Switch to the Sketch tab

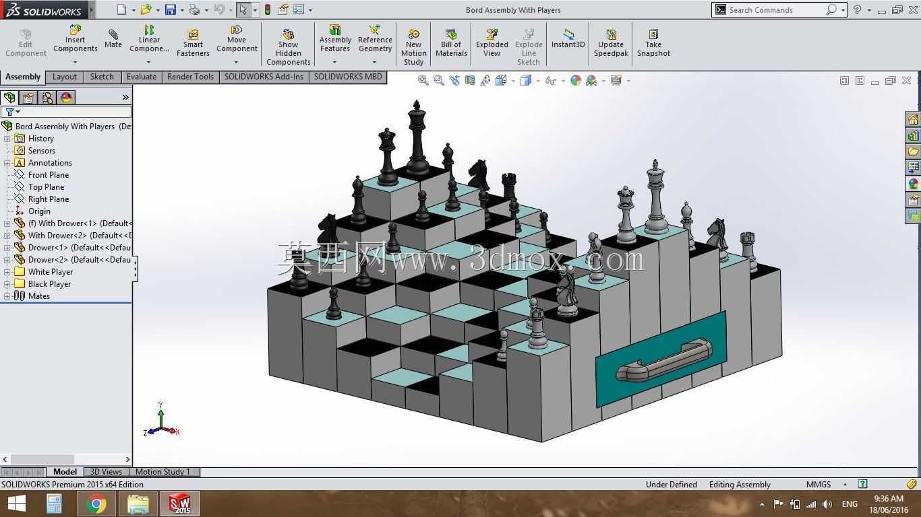tap(102, 77)
